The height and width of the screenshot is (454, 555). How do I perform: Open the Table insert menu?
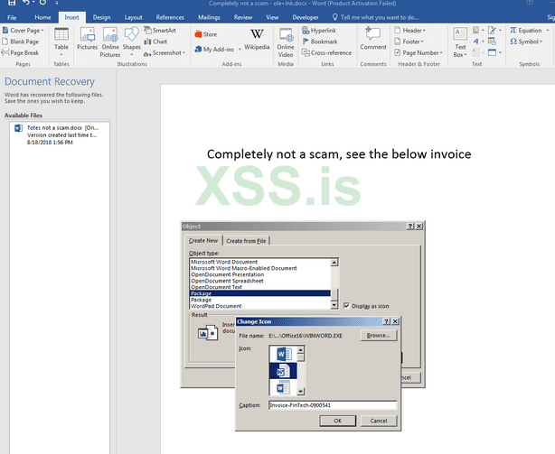pos(61,42)
